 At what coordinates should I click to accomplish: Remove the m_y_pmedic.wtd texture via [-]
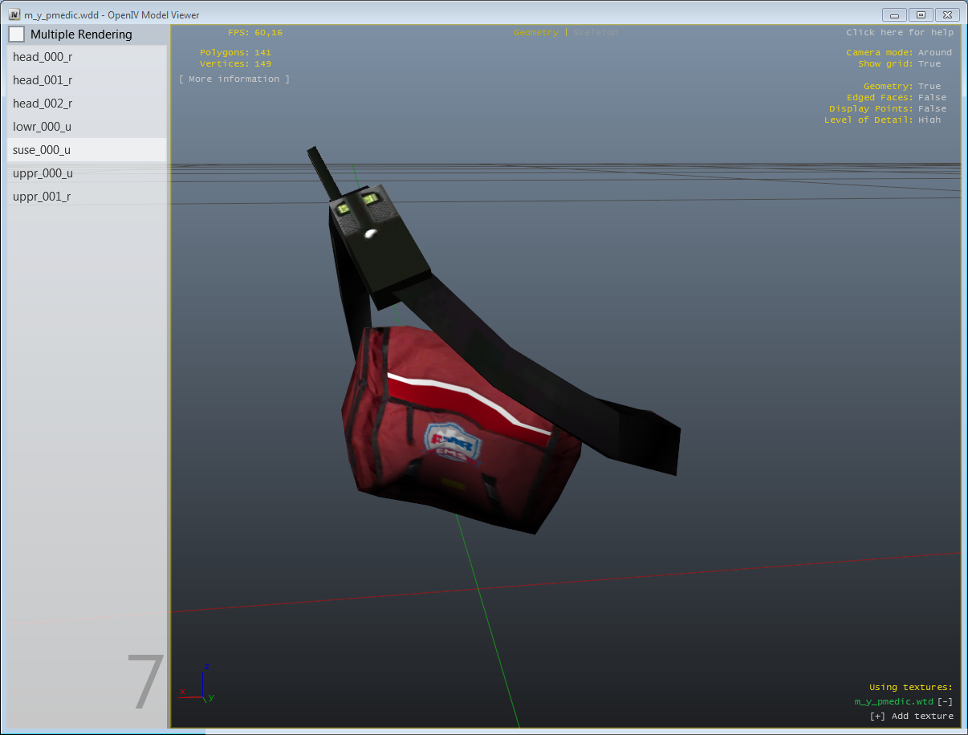[945, 702]
